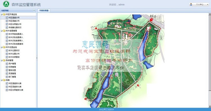Click the page icon beside 用户管理
Screen dimensions: 211x111
click(7, 64)
